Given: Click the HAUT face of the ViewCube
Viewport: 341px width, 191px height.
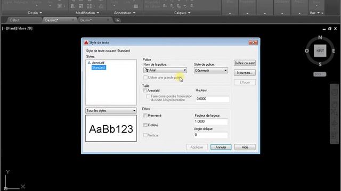Looking at the screenshot, I should click(x=320, y=51).
